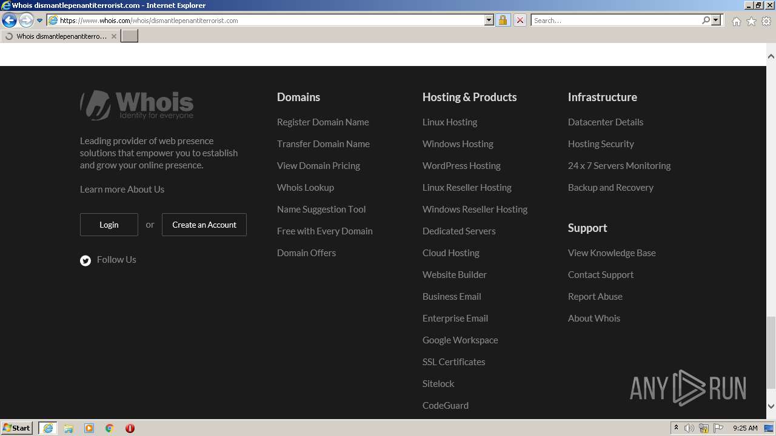Viewport: 776px width, 436px height.
Task: Launch Chrome from the taskbar
Action: click(x=110, y=428)
